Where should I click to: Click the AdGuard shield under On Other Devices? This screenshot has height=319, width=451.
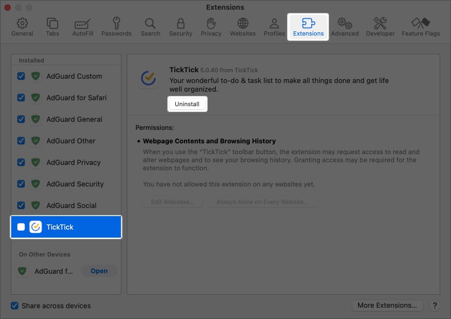click(22, 271)
